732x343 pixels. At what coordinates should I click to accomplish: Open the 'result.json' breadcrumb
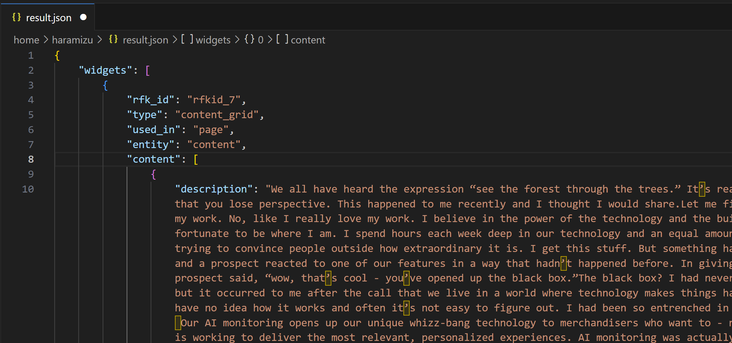[x=145, y=40]
